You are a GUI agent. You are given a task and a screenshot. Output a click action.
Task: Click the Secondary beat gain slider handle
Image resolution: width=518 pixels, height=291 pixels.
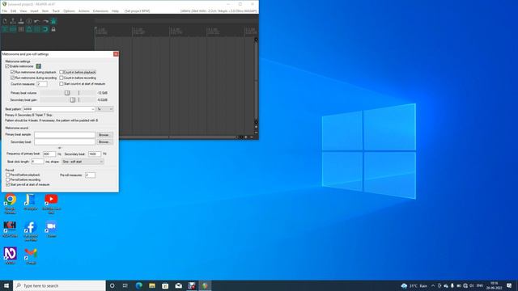click(x=73, y=100)
